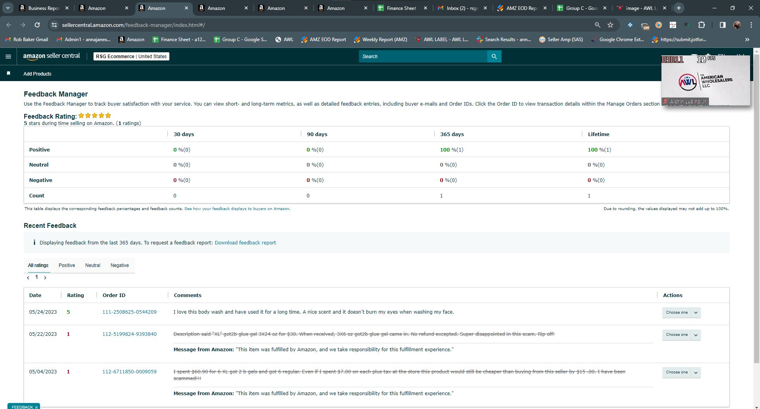Image resolution: width=760 pixels, height=409 pixels.
Task: Click the browser back arrow
Action: tap(9, 25)
